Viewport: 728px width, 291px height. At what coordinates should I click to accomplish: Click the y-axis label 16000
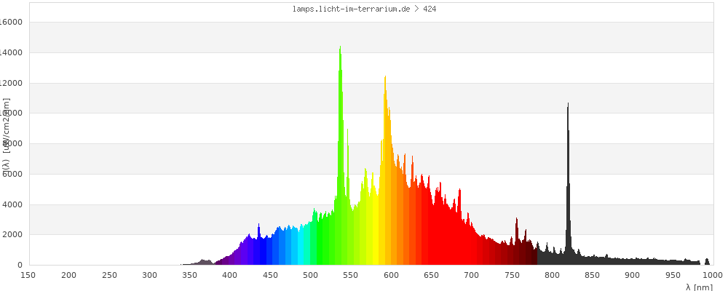point(11,23)
